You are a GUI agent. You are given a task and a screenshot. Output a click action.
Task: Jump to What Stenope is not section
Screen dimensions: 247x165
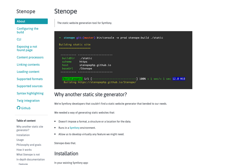[x=28, y=154]
